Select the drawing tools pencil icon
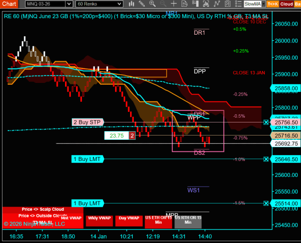Image resolution: width=301 pixels, height=243 pixels. click(x=142, y=4)
